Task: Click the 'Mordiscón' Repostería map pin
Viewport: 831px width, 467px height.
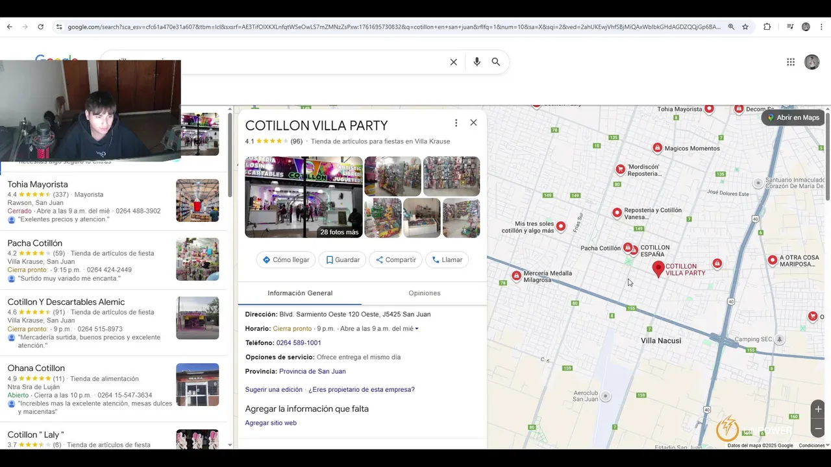Action: (x=621, y=169)
